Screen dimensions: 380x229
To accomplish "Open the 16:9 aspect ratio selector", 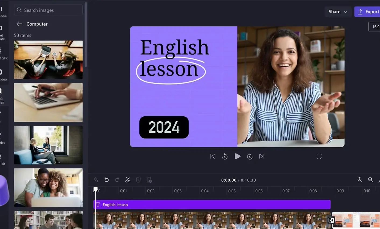I will [374, 27].
